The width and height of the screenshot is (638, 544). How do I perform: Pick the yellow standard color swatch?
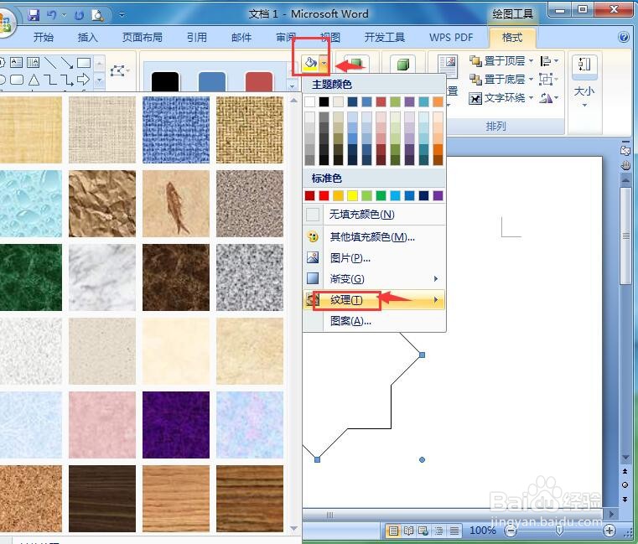click(x=352, y=195)
